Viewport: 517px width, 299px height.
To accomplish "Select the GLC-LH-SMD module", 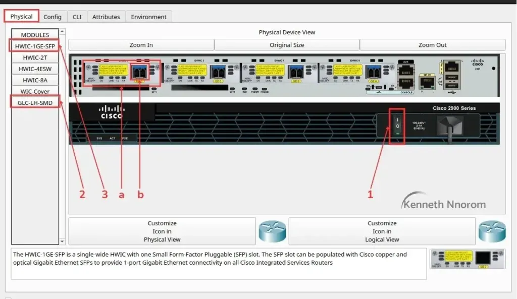I will coord(35,102).
